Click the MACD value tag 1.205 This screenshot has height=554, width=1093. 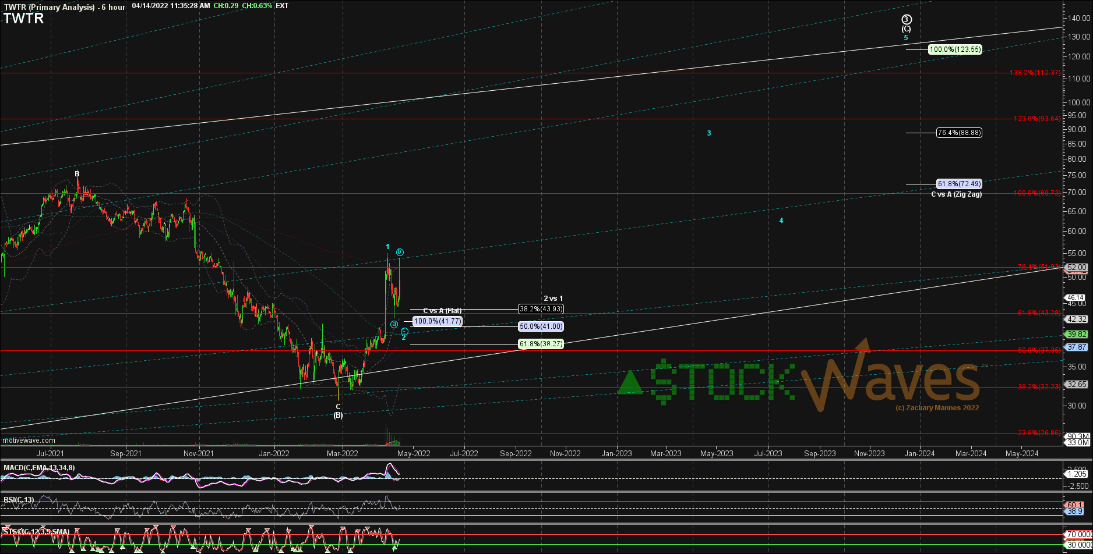[1076, 474]
